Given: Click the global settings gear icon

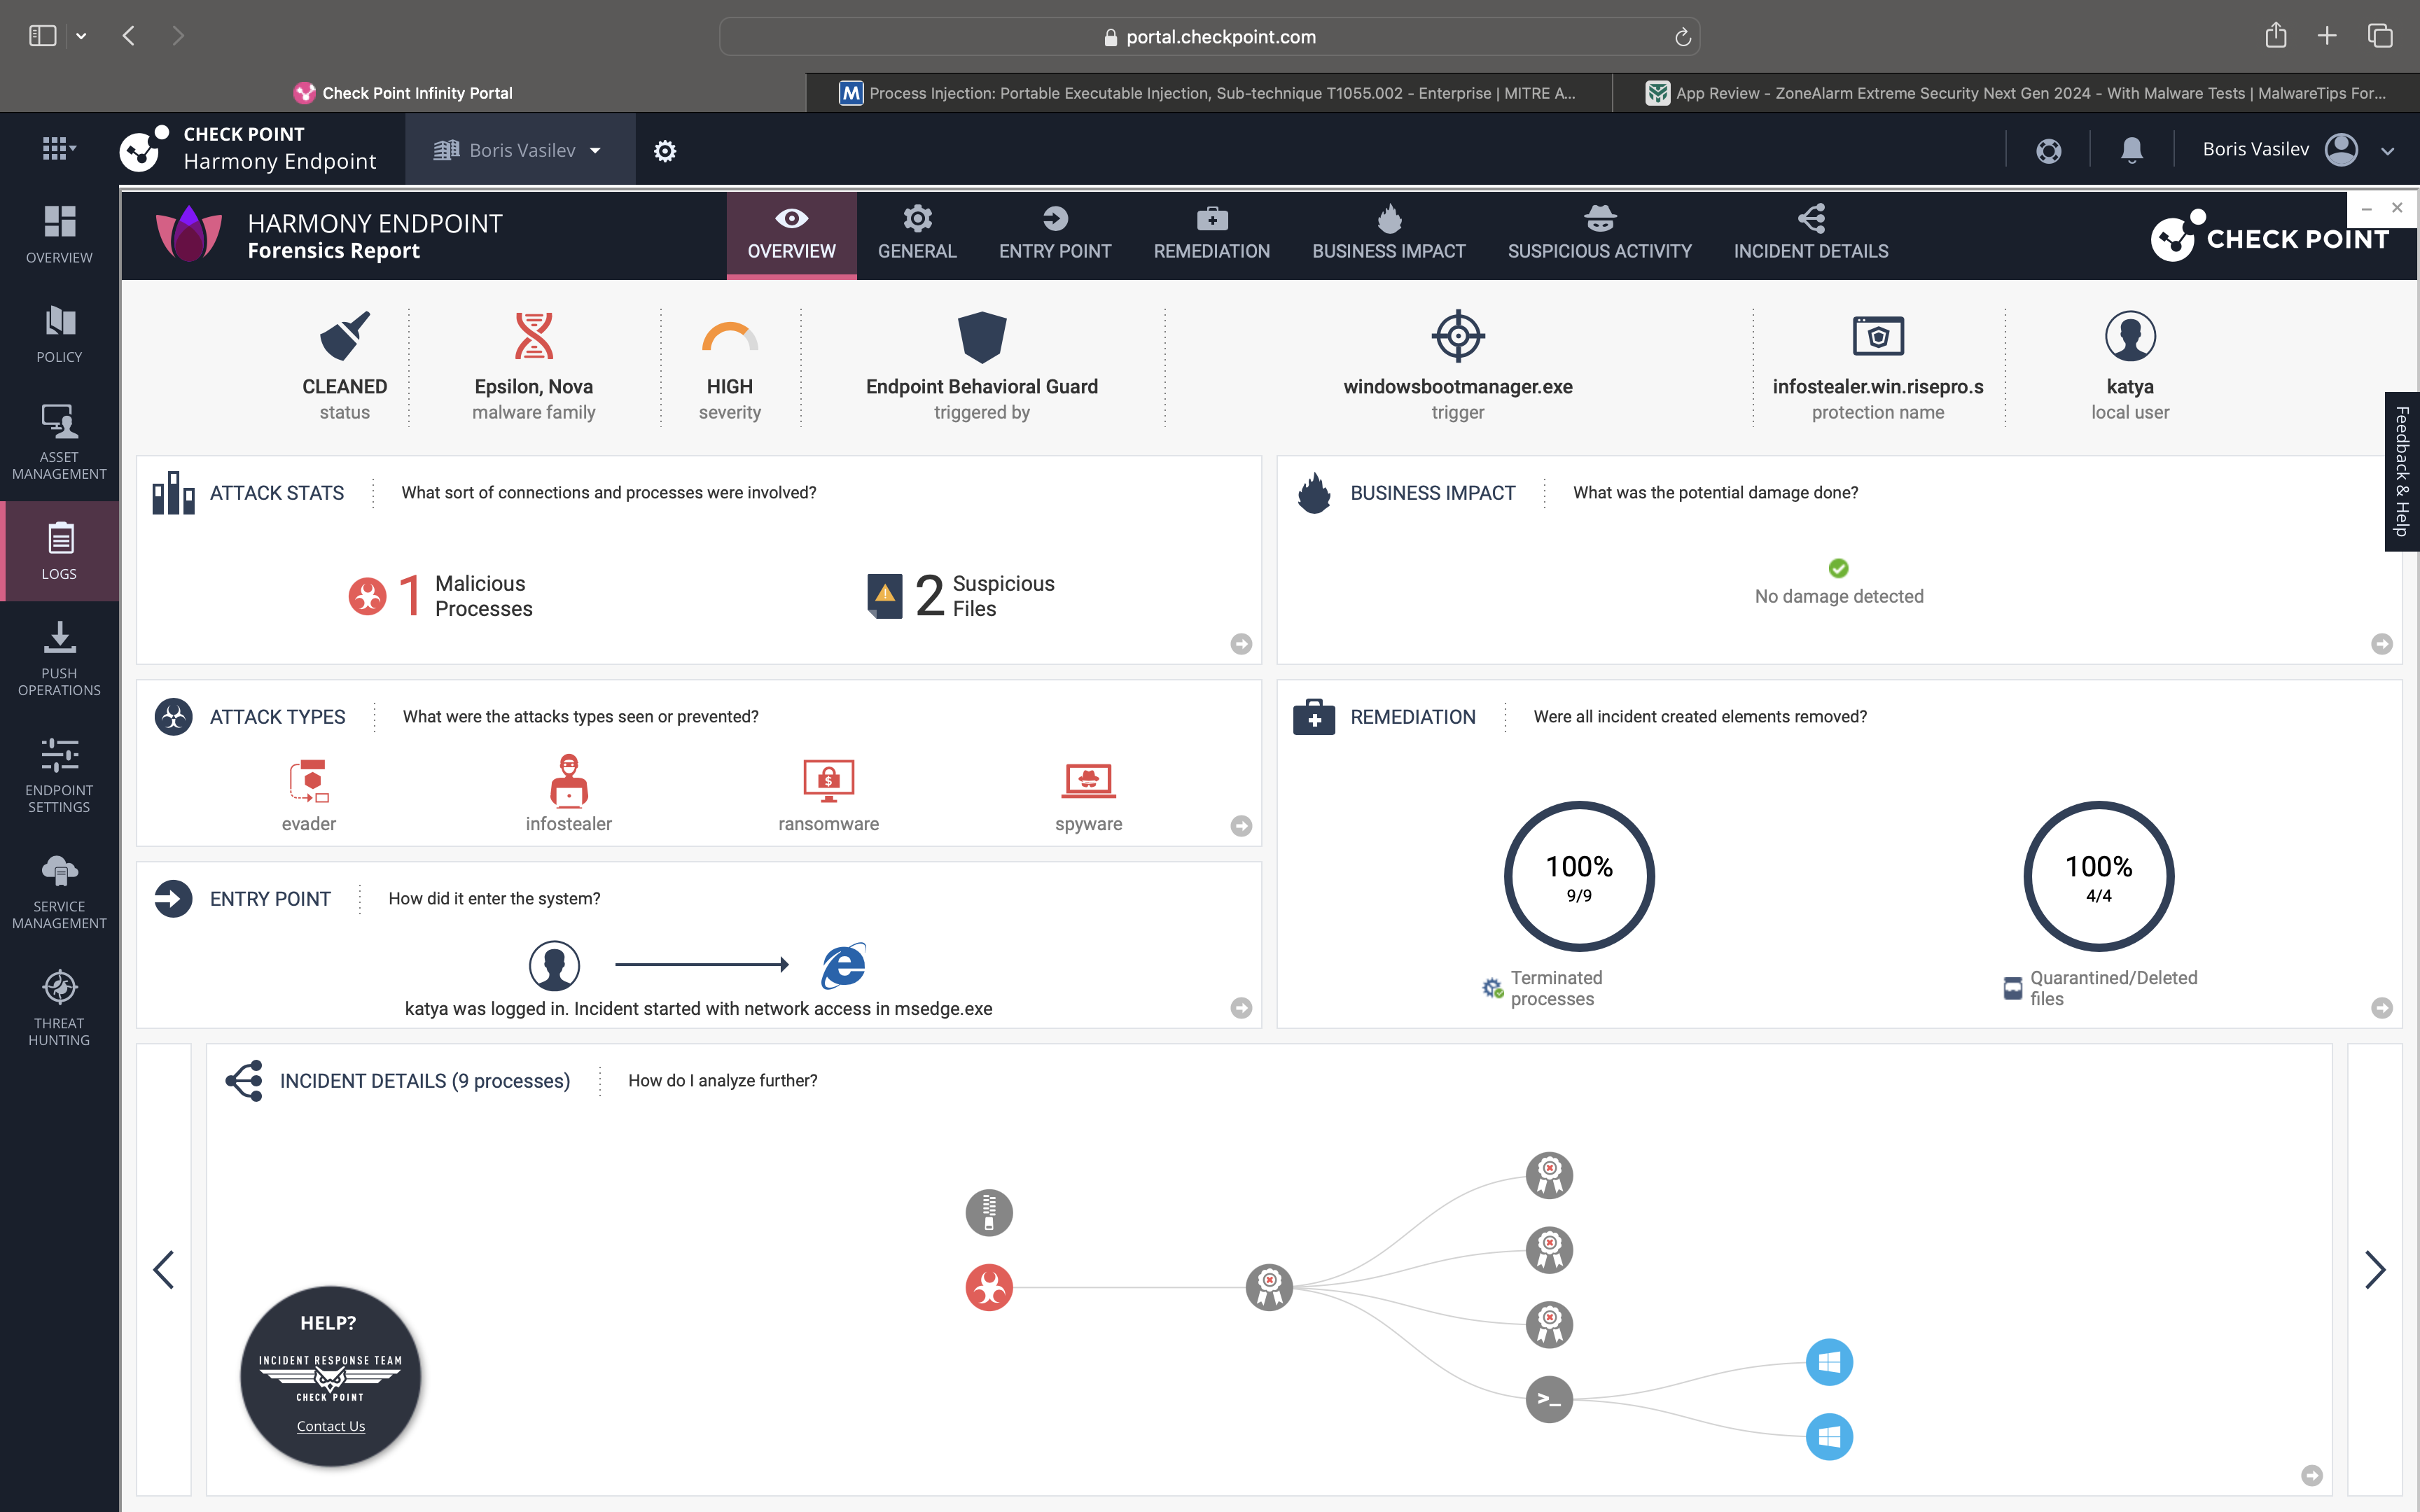Looking at the screenshot, I should click(x=665, y=151).
